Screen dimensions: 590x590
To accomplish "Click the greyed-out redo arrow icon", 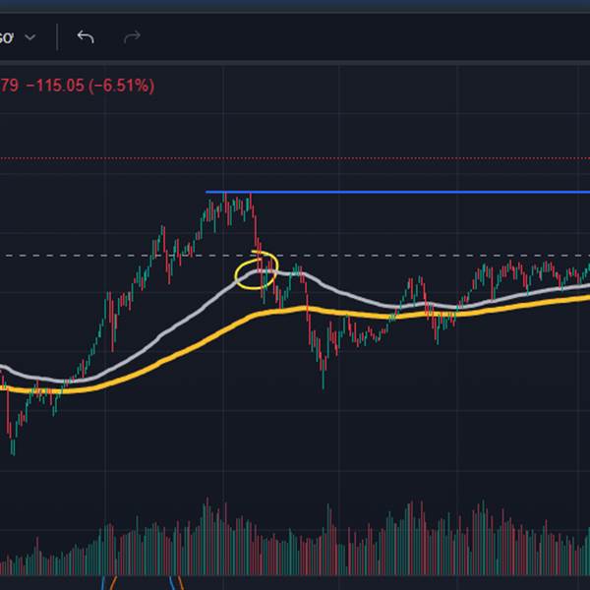I will click(132, 37).
